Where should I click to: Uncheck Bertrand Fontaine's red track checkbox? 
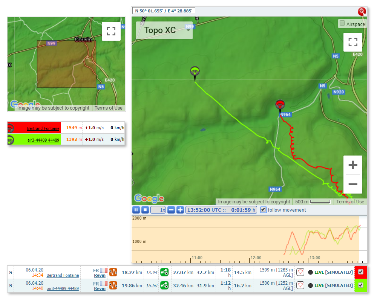361,272
